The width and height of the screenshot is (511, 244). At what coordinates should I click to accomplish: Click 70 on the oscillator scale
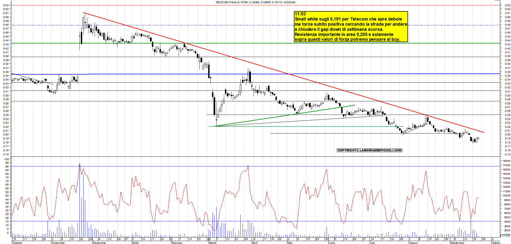(7, 181)
